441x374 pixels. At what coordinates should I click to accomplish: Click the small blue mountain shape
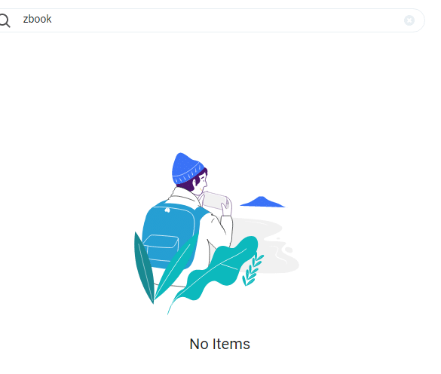[262, 202]
